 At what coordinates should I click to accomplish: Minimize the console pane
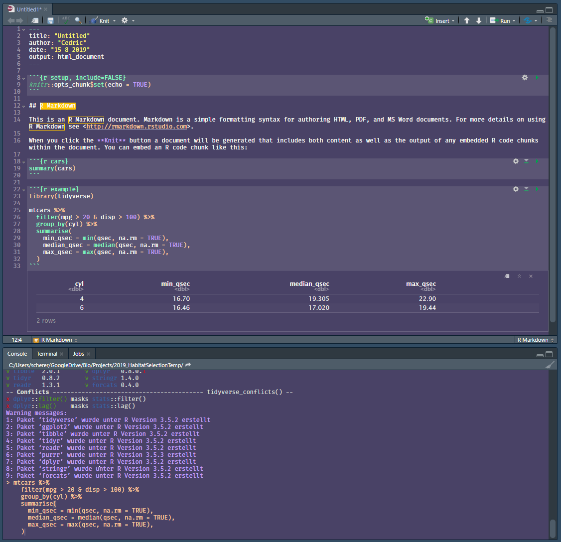click(540, 355)
